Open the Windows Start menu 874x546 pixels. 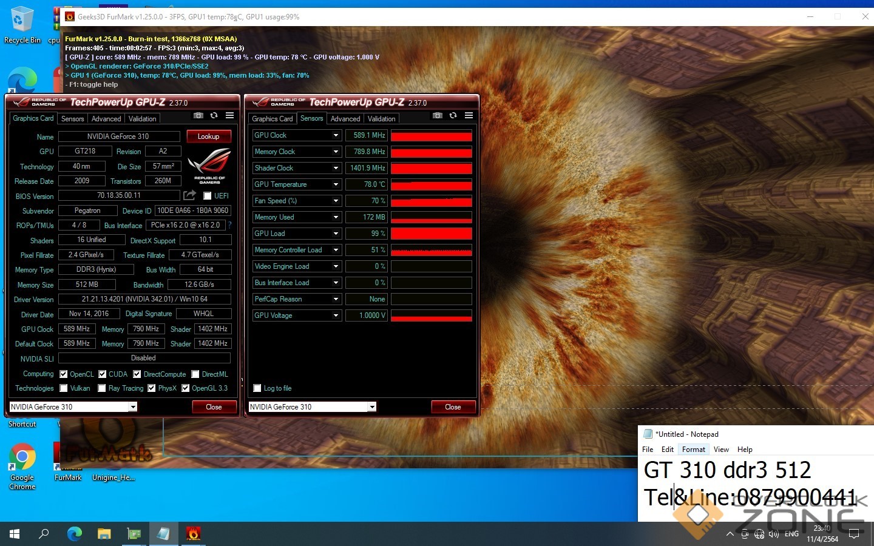15,534
